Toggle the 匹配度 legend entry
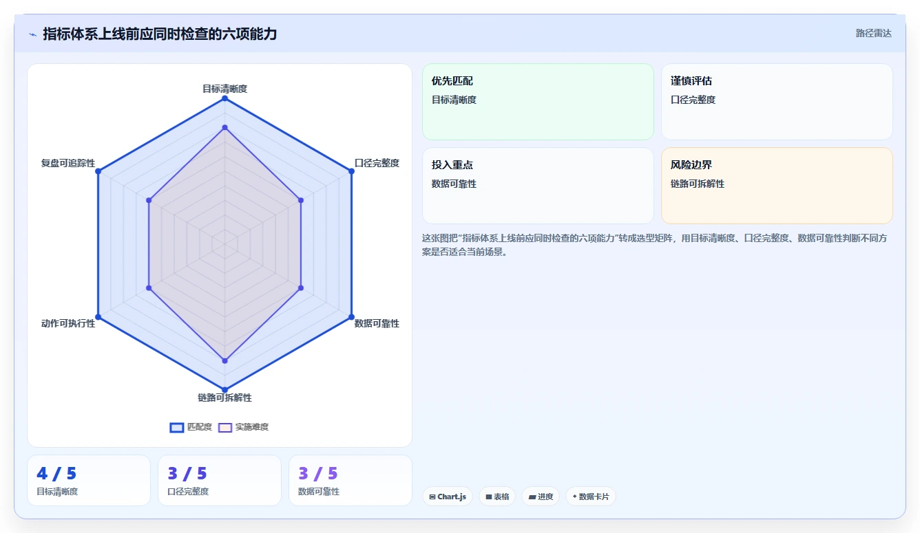 coord(191,427)
